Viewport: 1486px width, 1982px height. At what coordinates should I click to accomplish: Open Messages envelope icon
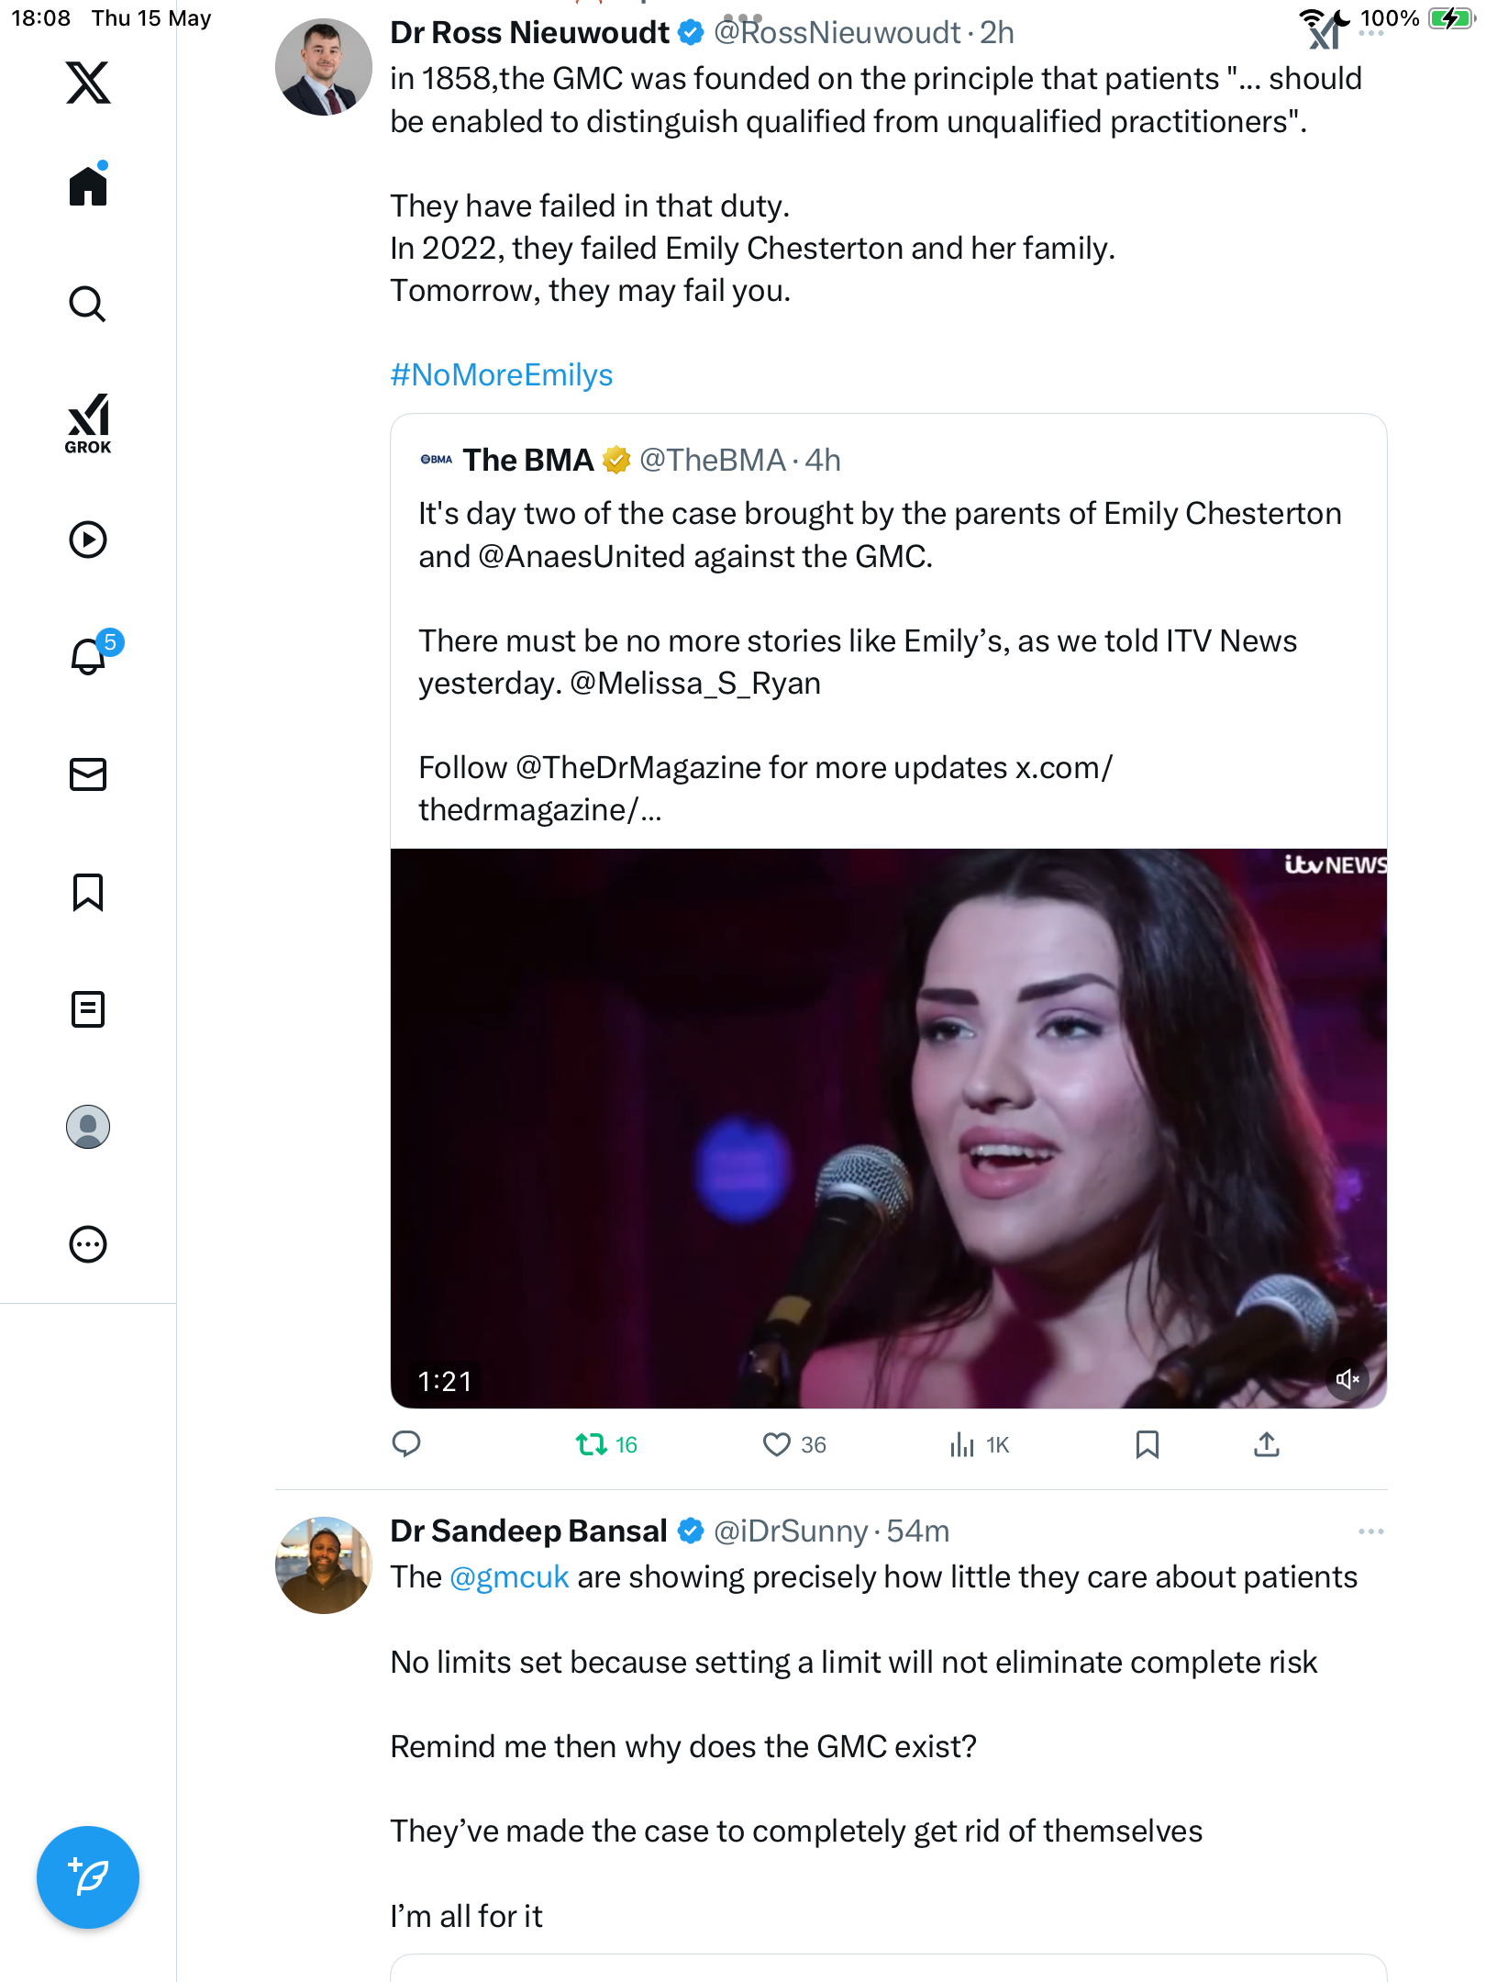[88, 774]
